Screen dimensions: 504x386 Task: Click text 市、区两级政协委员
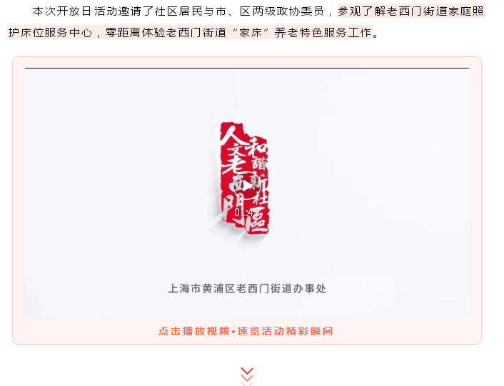click(270, 11)
